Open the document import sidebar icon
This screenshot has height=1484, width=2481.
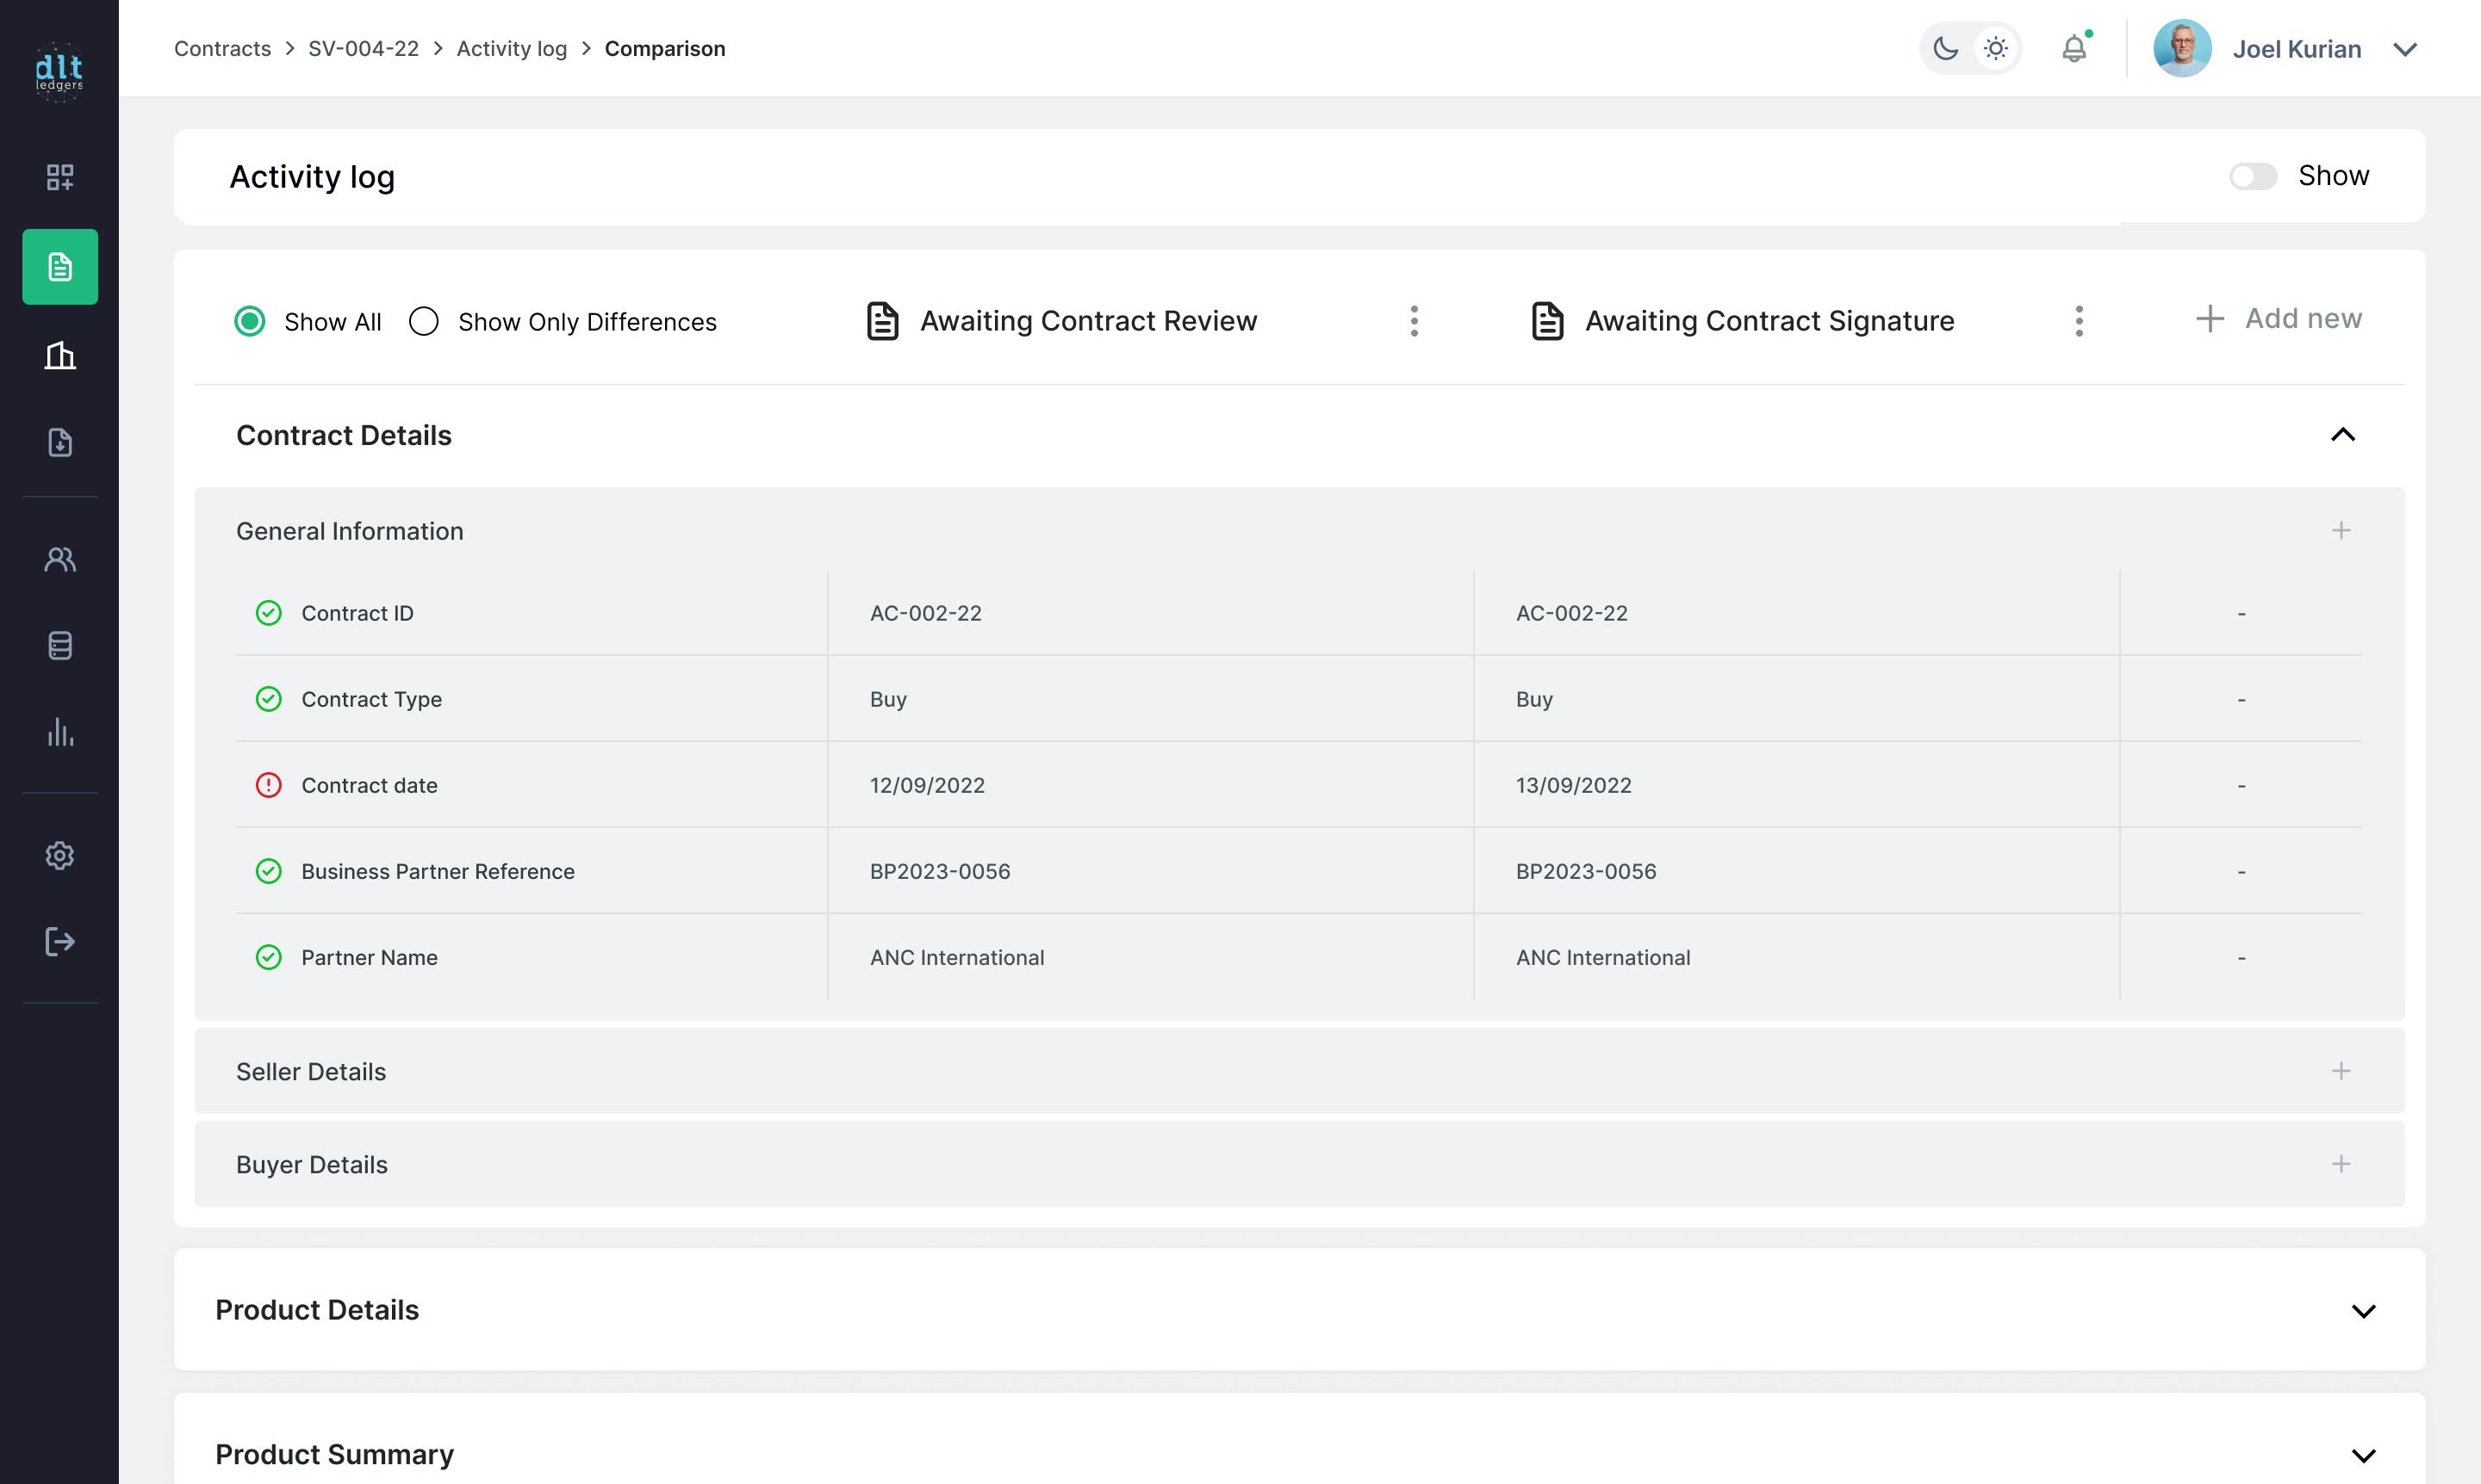coord(60,443)
